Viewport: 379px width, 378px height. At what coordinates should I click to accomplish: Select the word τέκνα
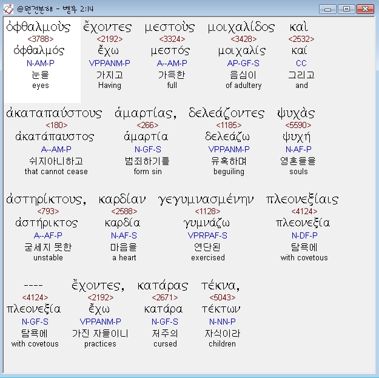(220, 285)
